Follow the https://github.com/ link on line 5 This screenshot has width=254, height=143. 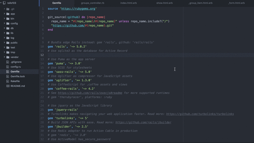click(x=69, y=25)
